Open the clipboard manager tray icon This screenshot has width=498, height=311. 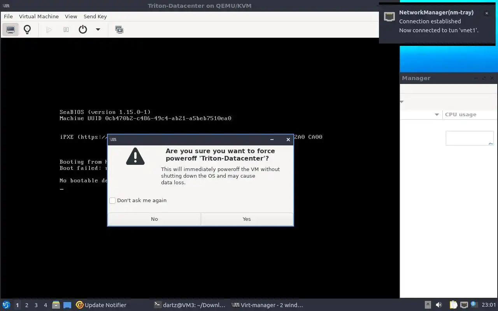coord(453,305)
